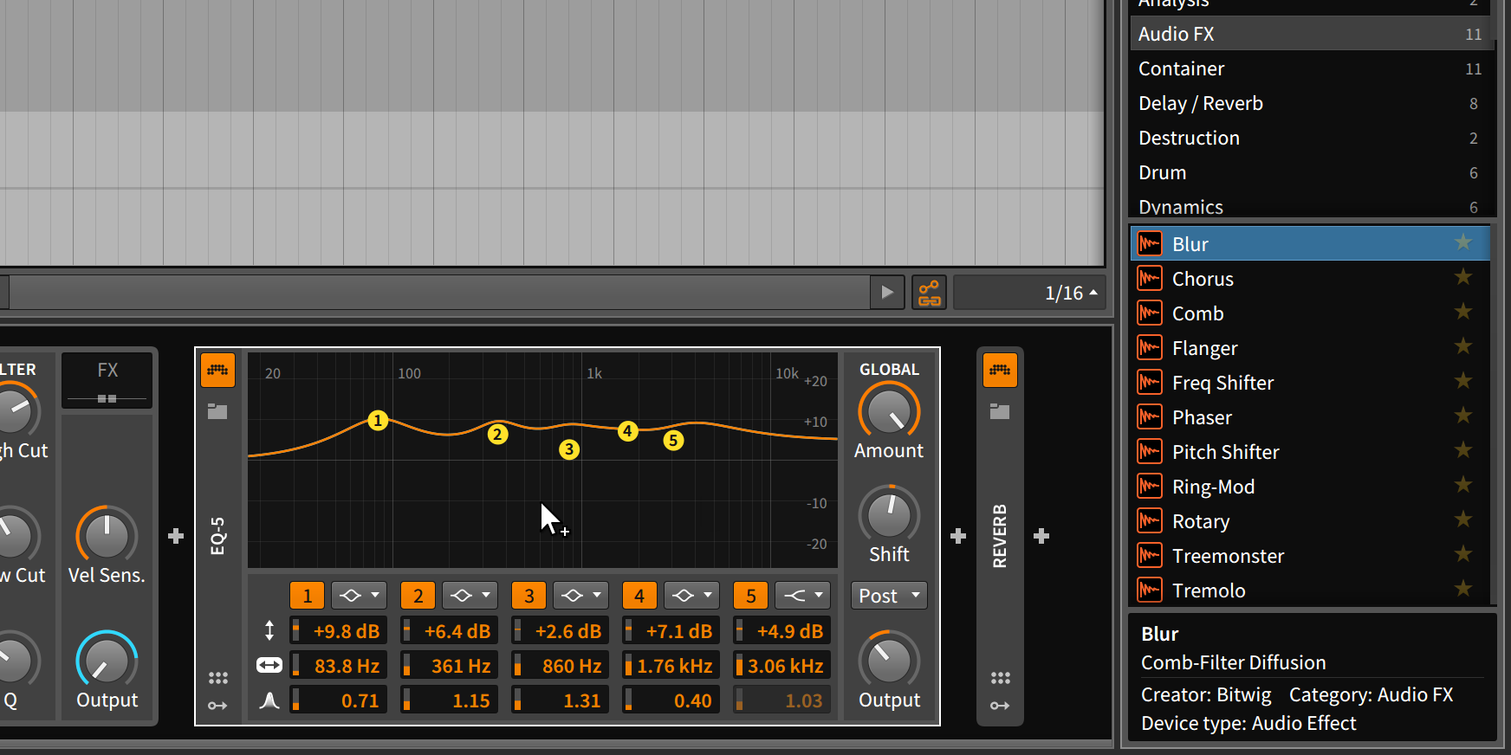
Task: Click the EQ-5 global Shift knob
Action: tap(889, 515)
